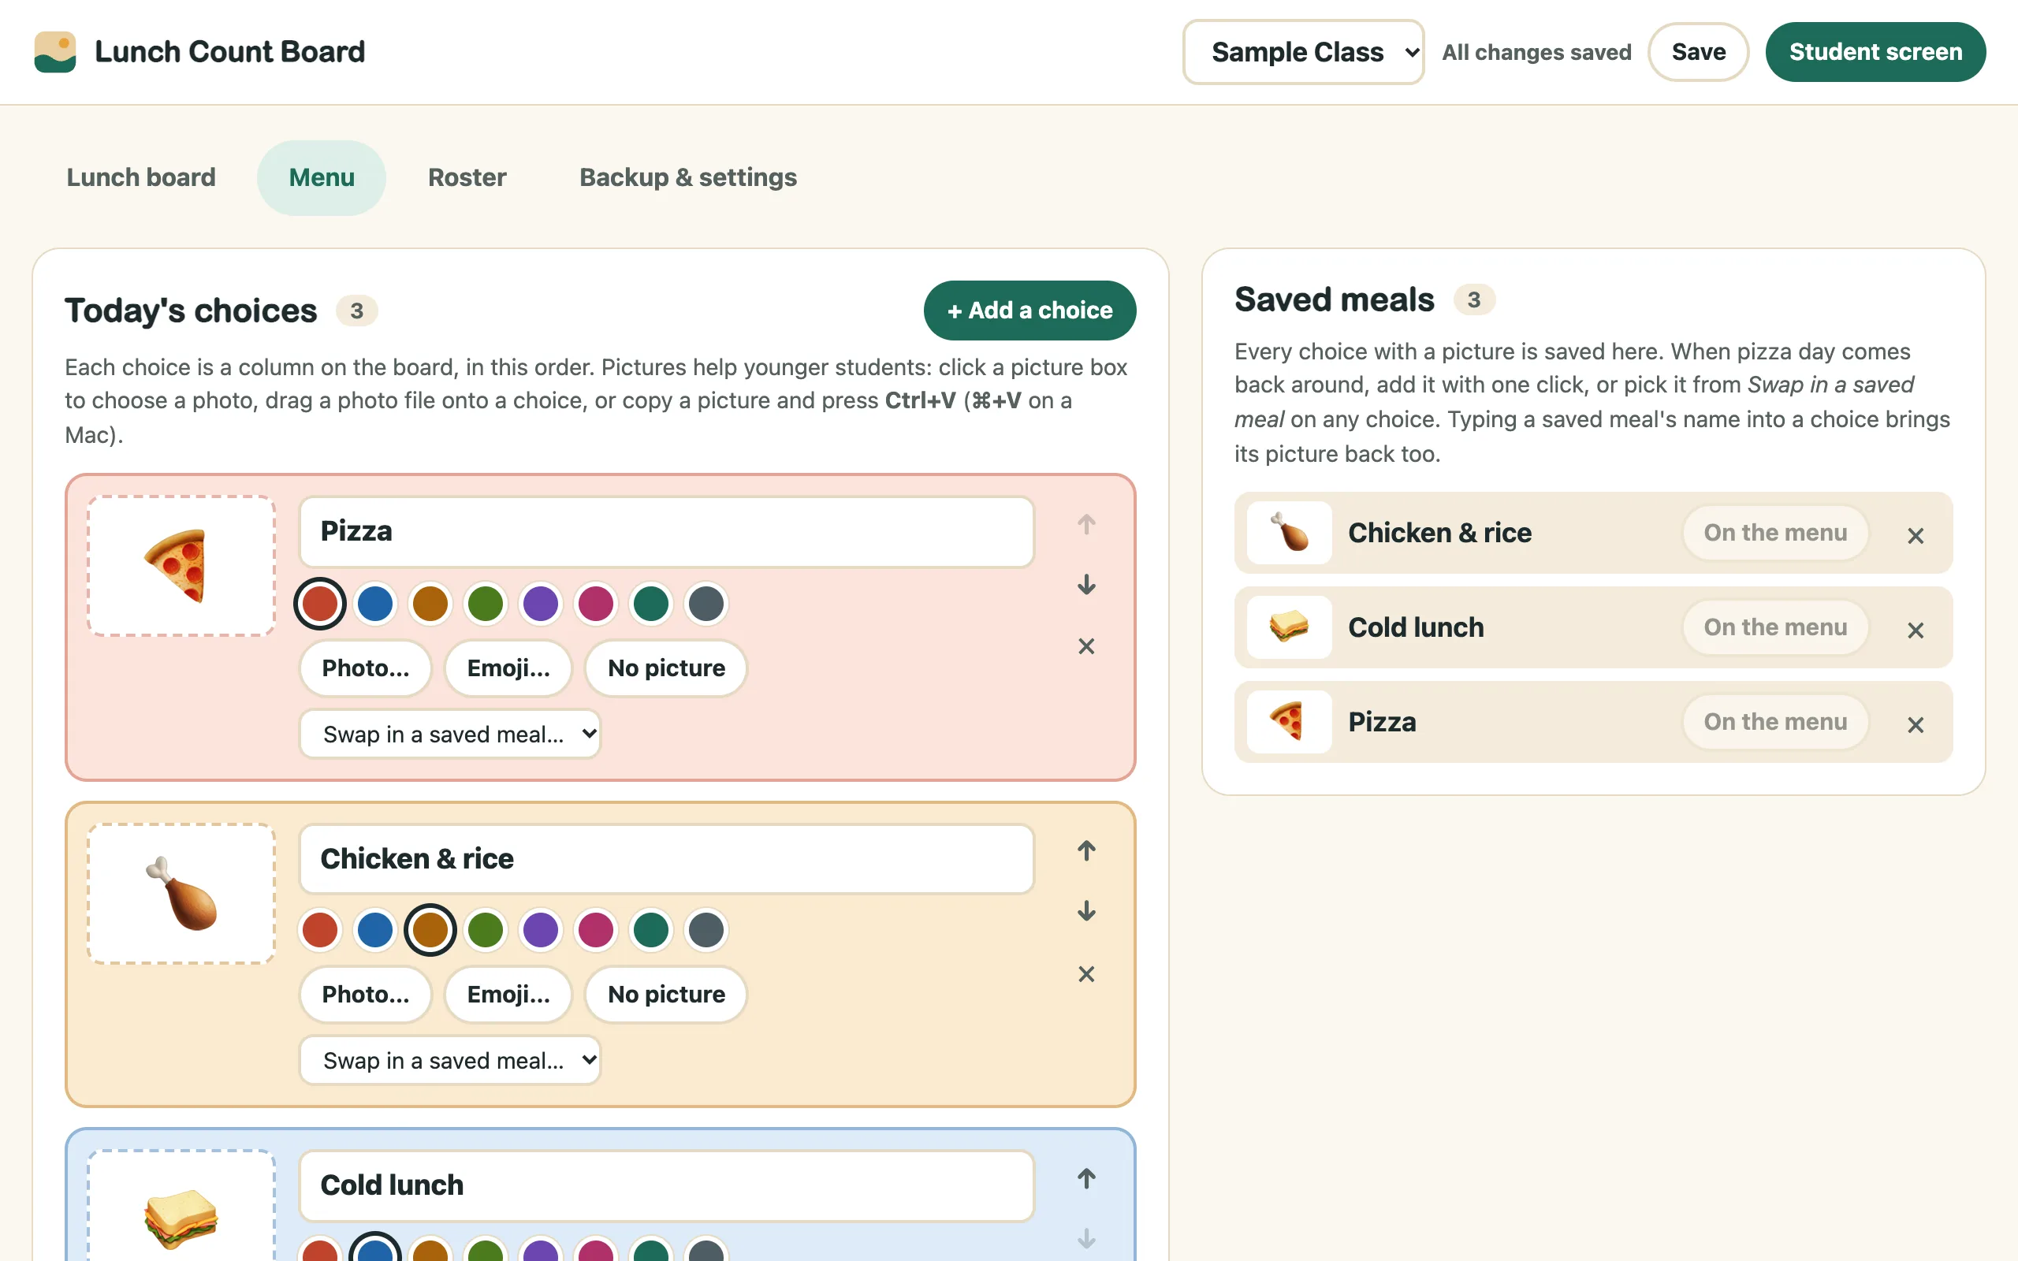The width and height of the screenshot is (2018, 1261).
Task: Click + Add a choice
Action: 1029,311
